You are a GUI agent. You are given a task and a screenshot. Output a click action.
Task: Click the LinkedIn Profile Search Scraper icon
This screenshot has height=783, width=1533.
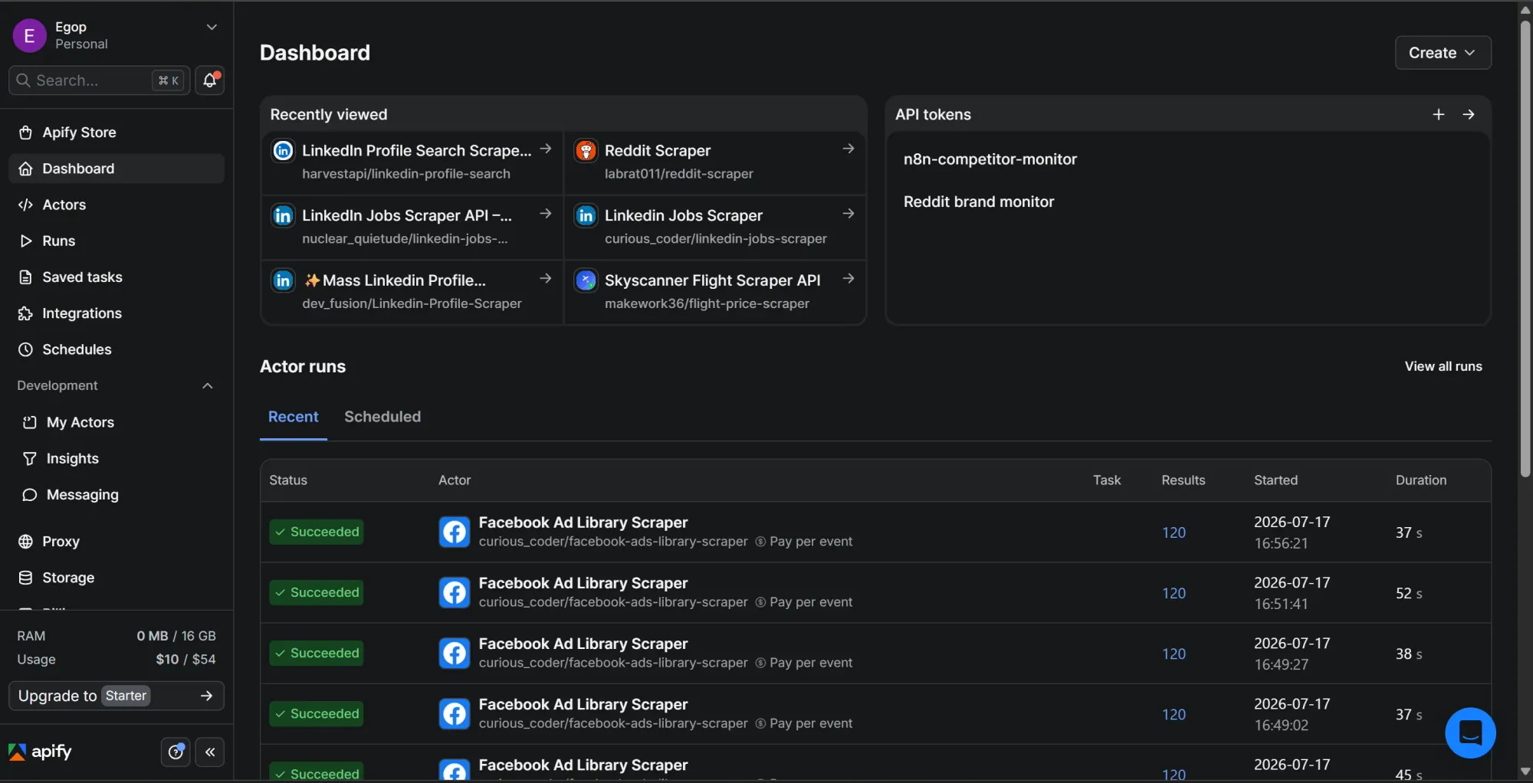pyautogui.click(x=283, y=150)
